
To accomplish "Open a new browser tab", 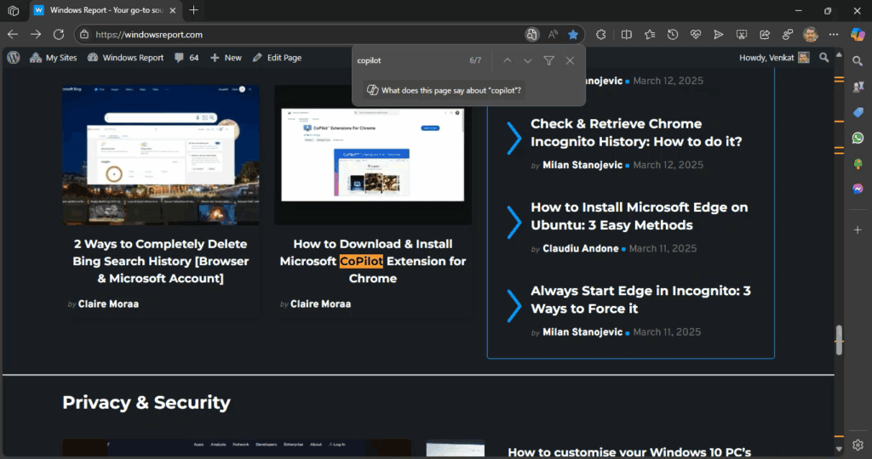I will (x=193, y=10).
